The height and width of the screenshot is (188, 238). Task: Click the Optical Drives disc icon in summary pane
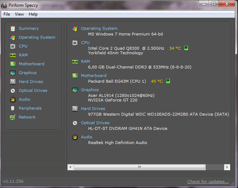coord(75,123)
